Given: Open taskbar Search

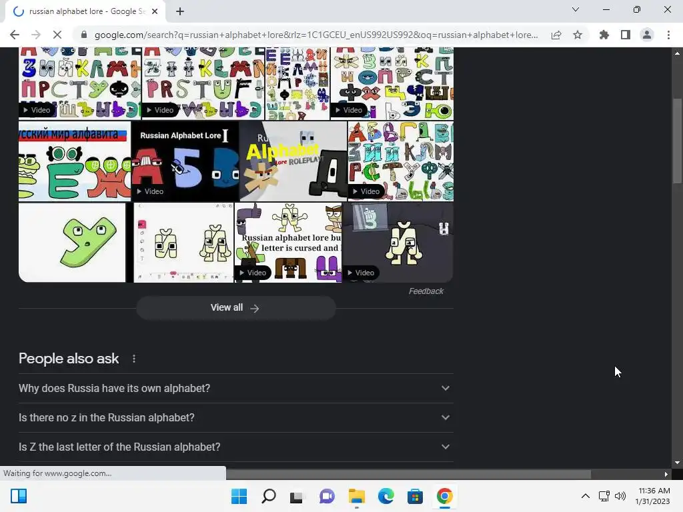Looking at the screenshot, I should point(268,496).
